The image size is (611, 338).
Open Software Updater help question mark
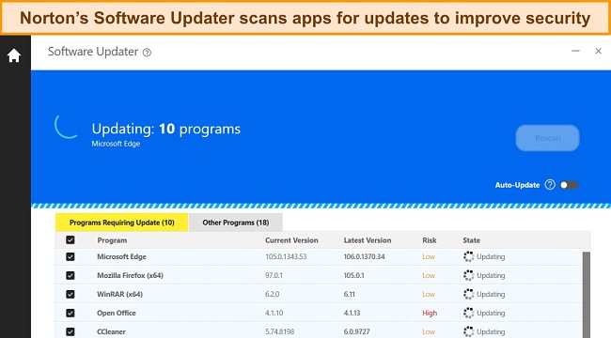click(147, 53)
